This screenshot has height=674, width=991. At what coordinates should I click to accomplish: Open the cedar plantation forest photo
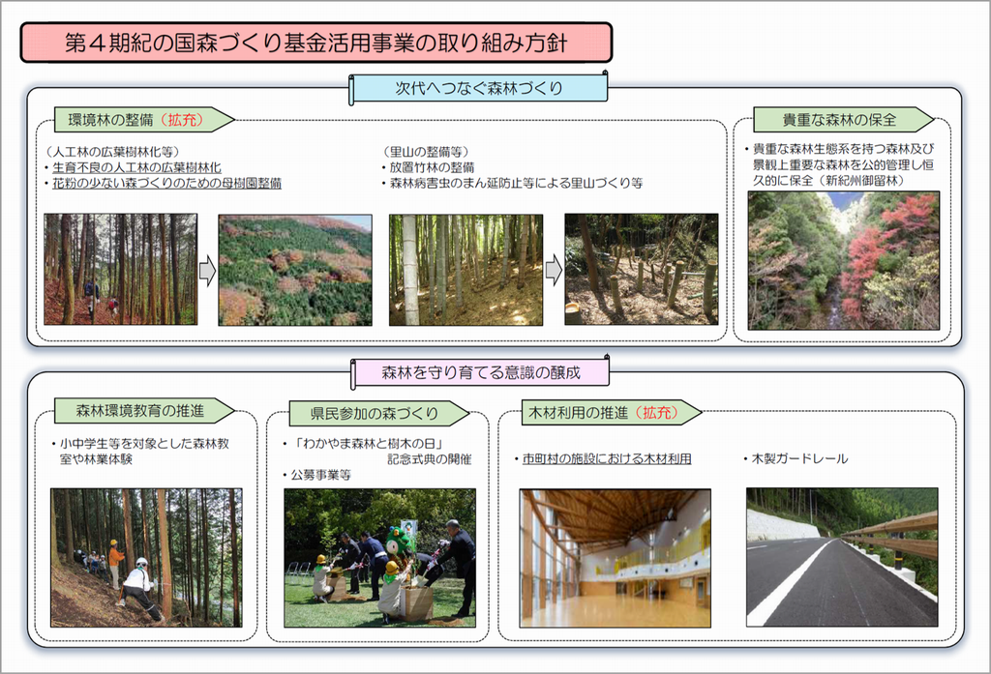(120, 269)
